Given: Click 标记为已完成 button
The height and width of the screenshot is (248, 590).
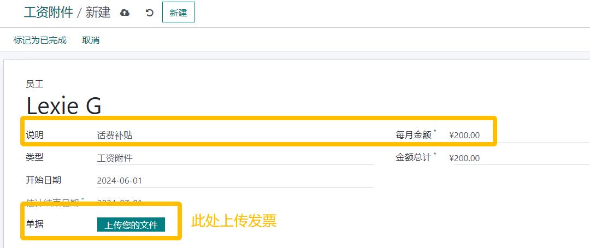Looking at the screenshot, I should click(40, 40).
